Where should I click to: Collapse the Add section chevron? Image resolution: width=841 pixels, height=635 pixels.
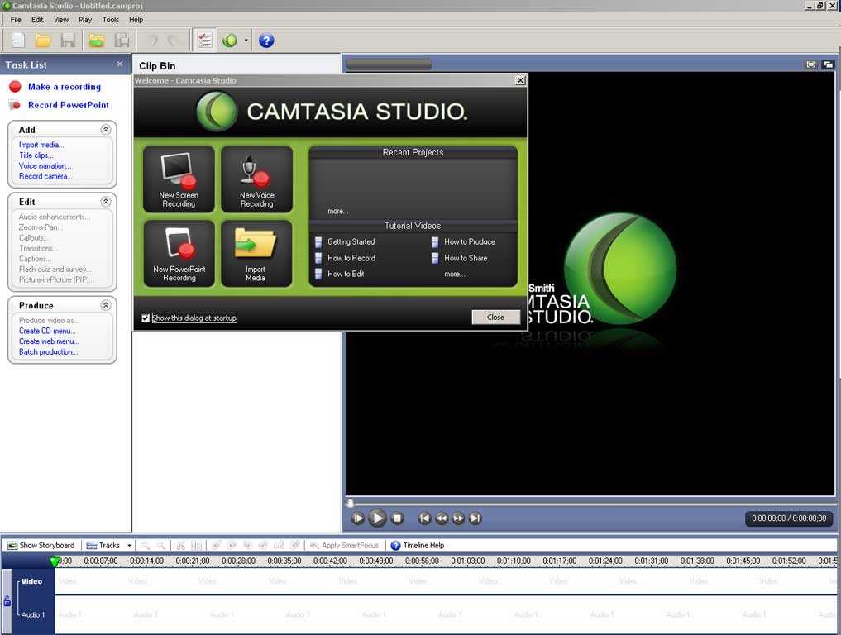(106, 129)
